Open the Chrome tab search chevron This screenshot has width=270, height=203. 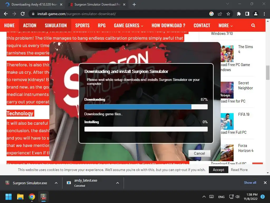(x=228, y=4)
